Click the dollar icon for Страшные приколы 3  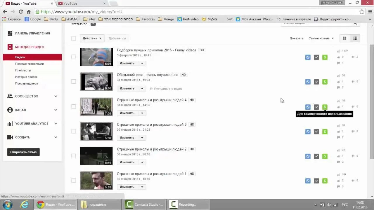325,132
